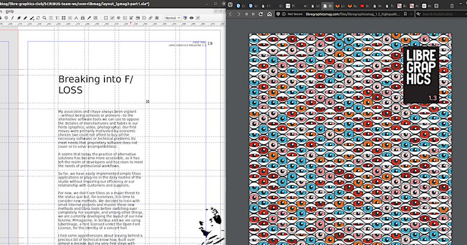
Task: Open a new browser tab
Action: pos(436,6)
